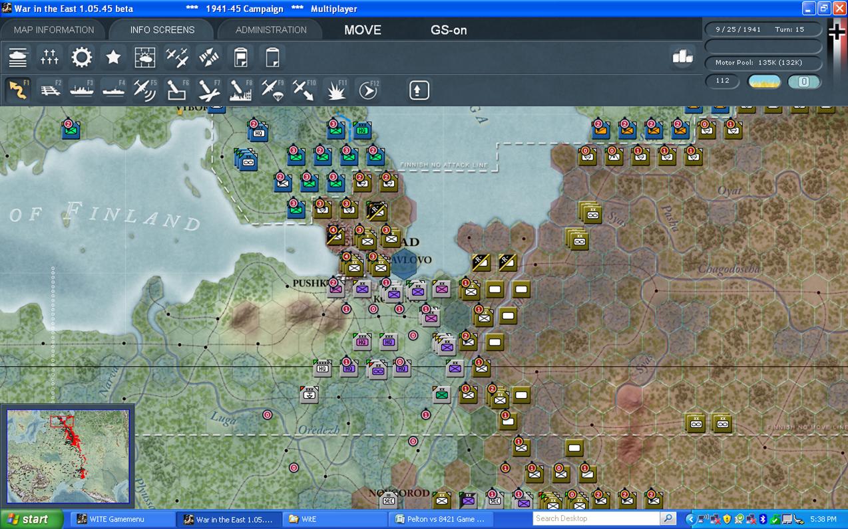Open the flagged report document icon
This screenshot has height=529, width=848.
click(241, 57)
